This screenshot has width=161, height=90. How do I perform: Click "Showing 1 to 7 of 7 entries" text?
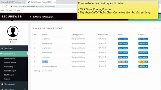[43, 71]
